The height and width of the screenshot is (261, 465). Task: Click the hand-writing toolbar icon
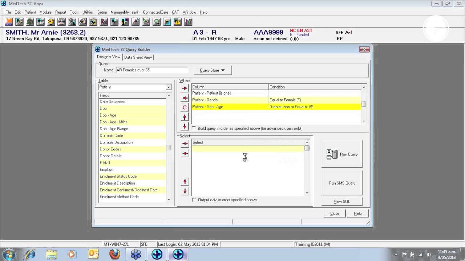click(82, 22)
